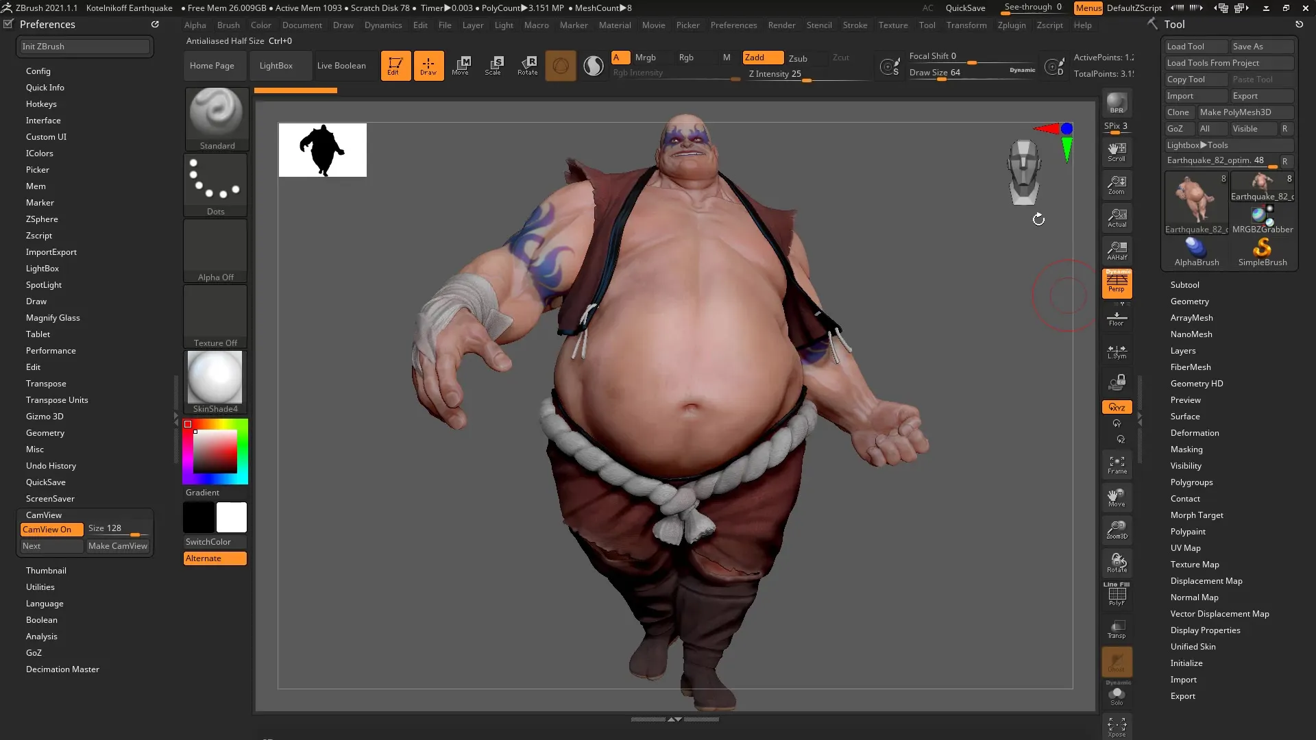Click the sculptris sphere icon
The image size is (1316, 740).
pos(560,66)
